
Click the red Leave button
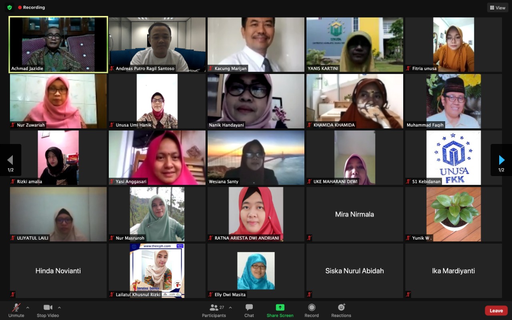click(x=496, y=310)
